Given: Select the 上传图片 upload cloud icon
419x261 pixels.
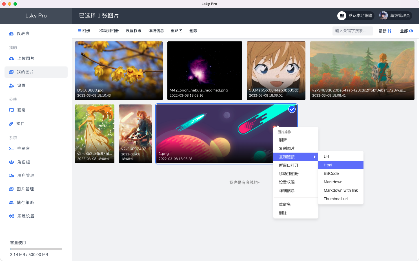Looking at the screenshot, I should point(11,58).
